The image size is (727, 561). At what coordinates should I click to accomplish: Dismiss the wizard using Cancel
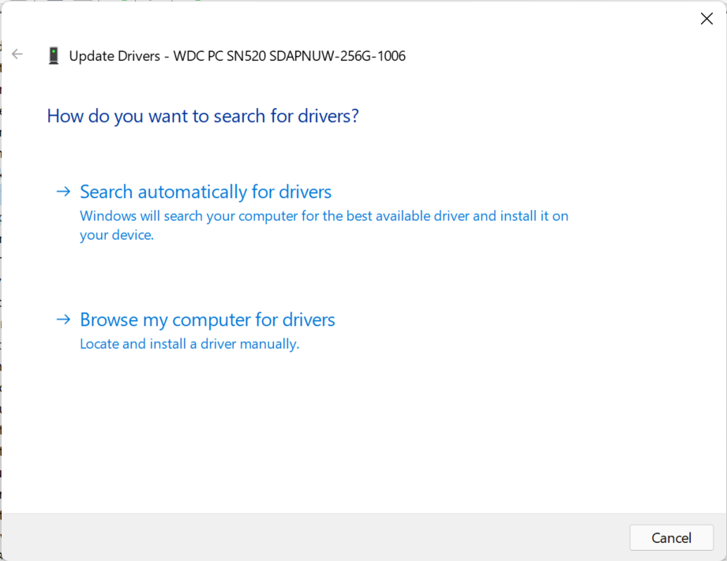[x=670, y=537]
